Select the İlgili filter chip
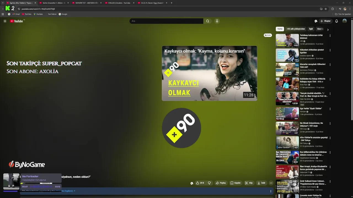 click(x=311, y=29)
